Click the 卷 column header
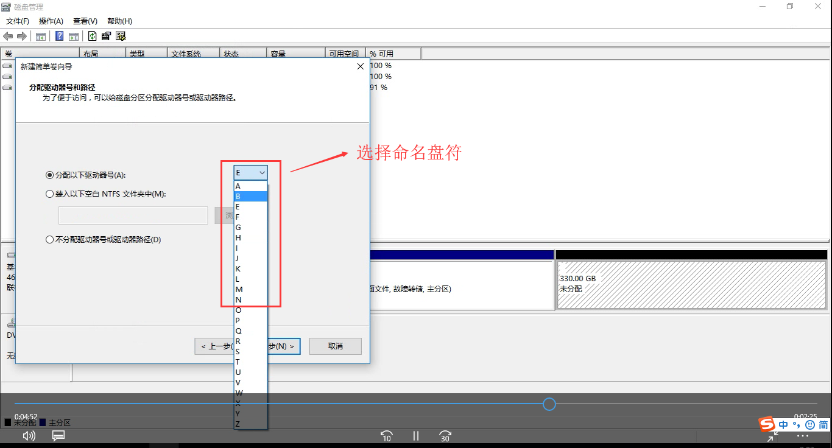 40,54
